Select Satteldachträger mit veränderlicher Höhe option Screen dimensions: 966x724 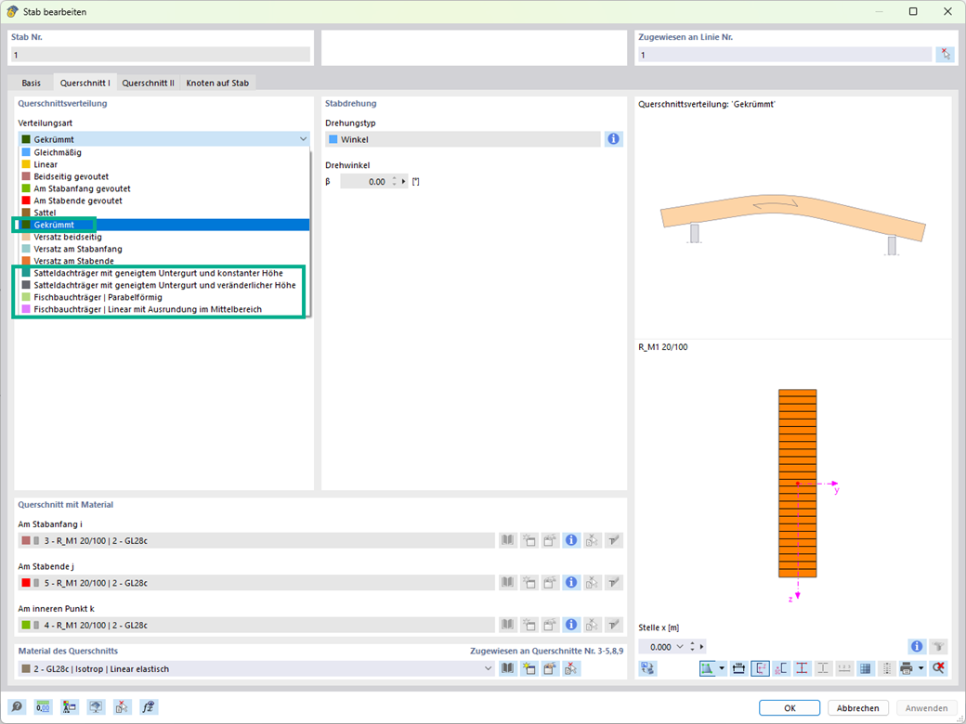click(x=163, y=285)
